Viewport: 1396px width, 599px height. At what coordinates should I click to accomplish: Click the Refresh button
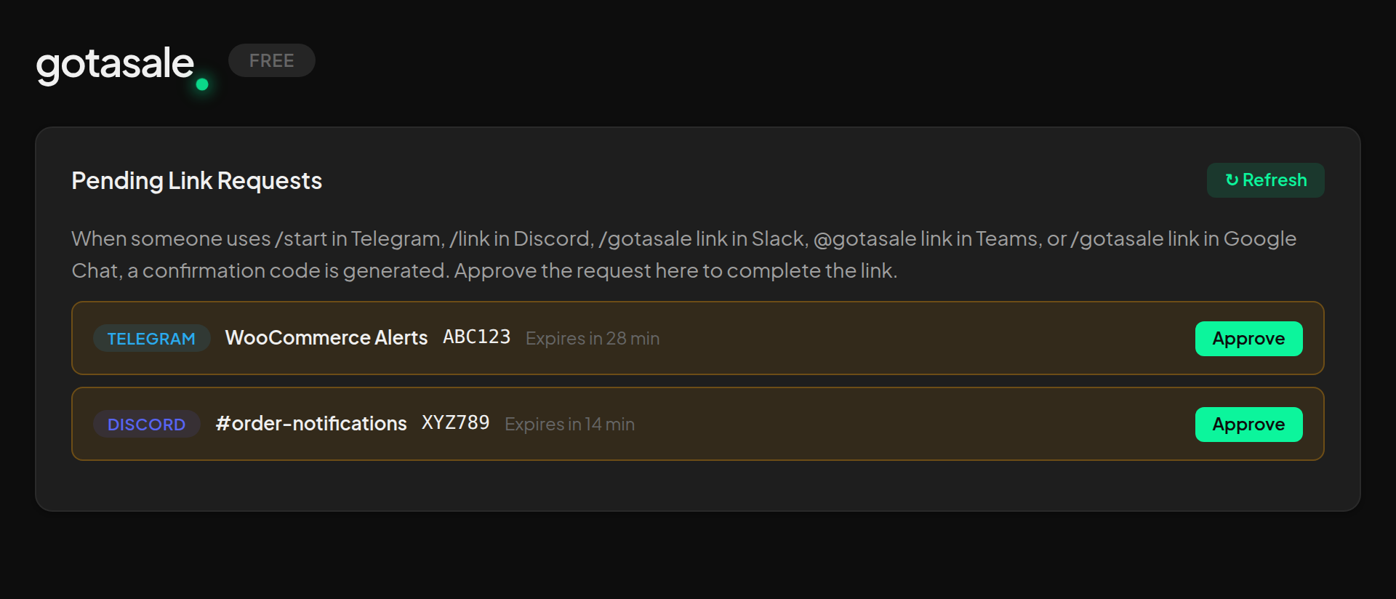pos(1265,180)
